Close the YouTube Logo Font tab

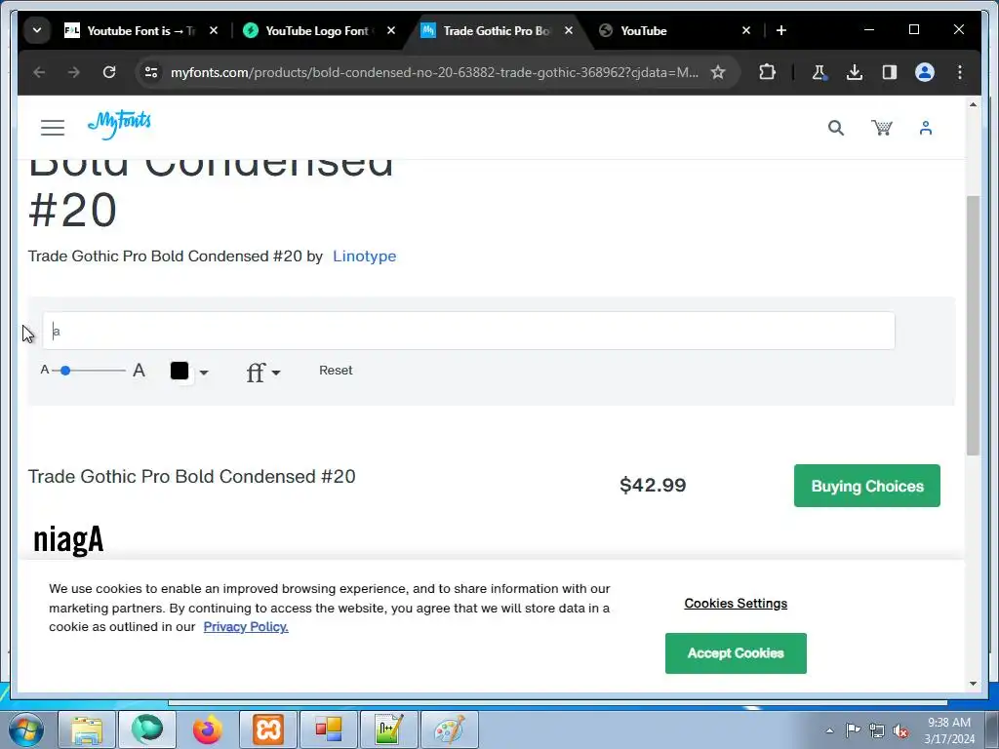[x=391, y=30]
